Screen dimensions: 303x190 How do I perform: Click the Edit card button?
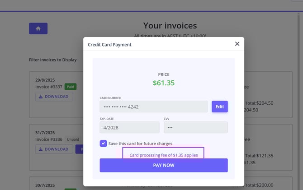pyautogui.click(x=219, y=107)
